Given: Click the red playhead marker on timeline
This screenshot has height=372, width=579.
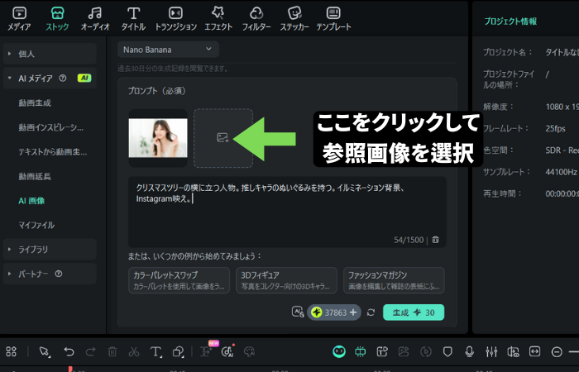Looking at the screenshot, I should coord(70,369).
